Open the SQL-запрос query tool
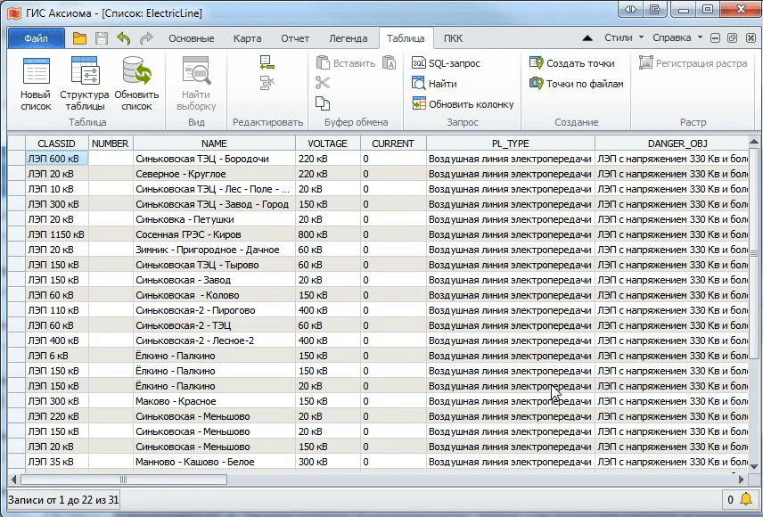763x517 pixels. (x=446, y=63)
